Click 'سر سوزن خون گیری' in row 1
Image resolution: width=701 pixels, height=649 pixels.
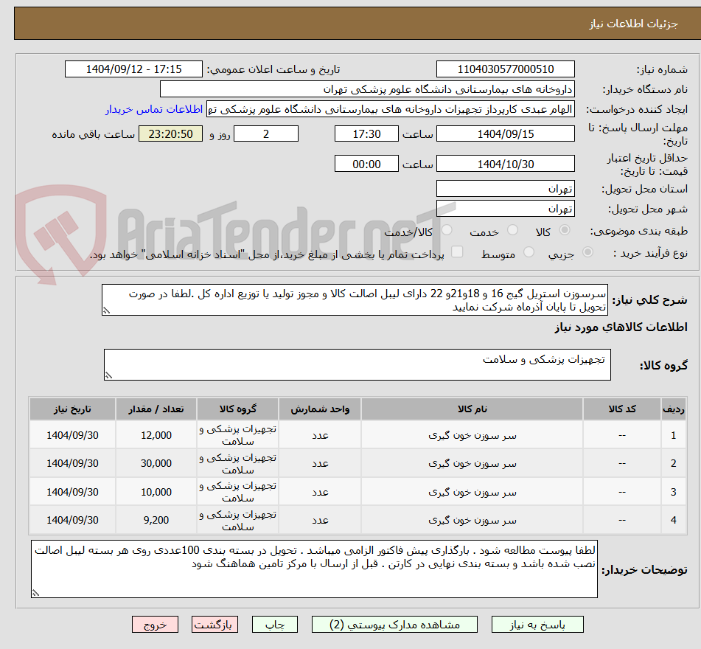tap(472, 435)
